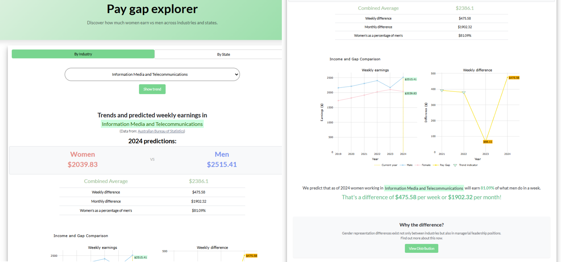Click the 'Gender representation differences exist' sentence
Image resolution: width=561 pixels, height=262 pixels.
pyautogui.click(x=421, y=233)
